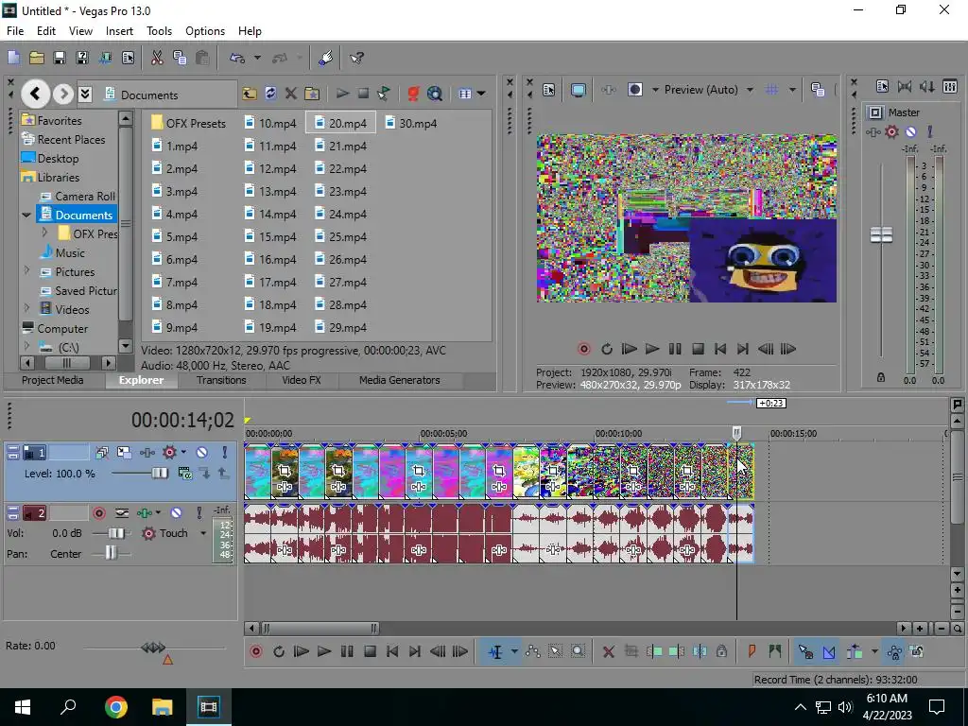Toggle Auto Ripple button
Image resolution: width=968 pixels, height=726 pixels.
pyautogui.click(x=855, y=651)
